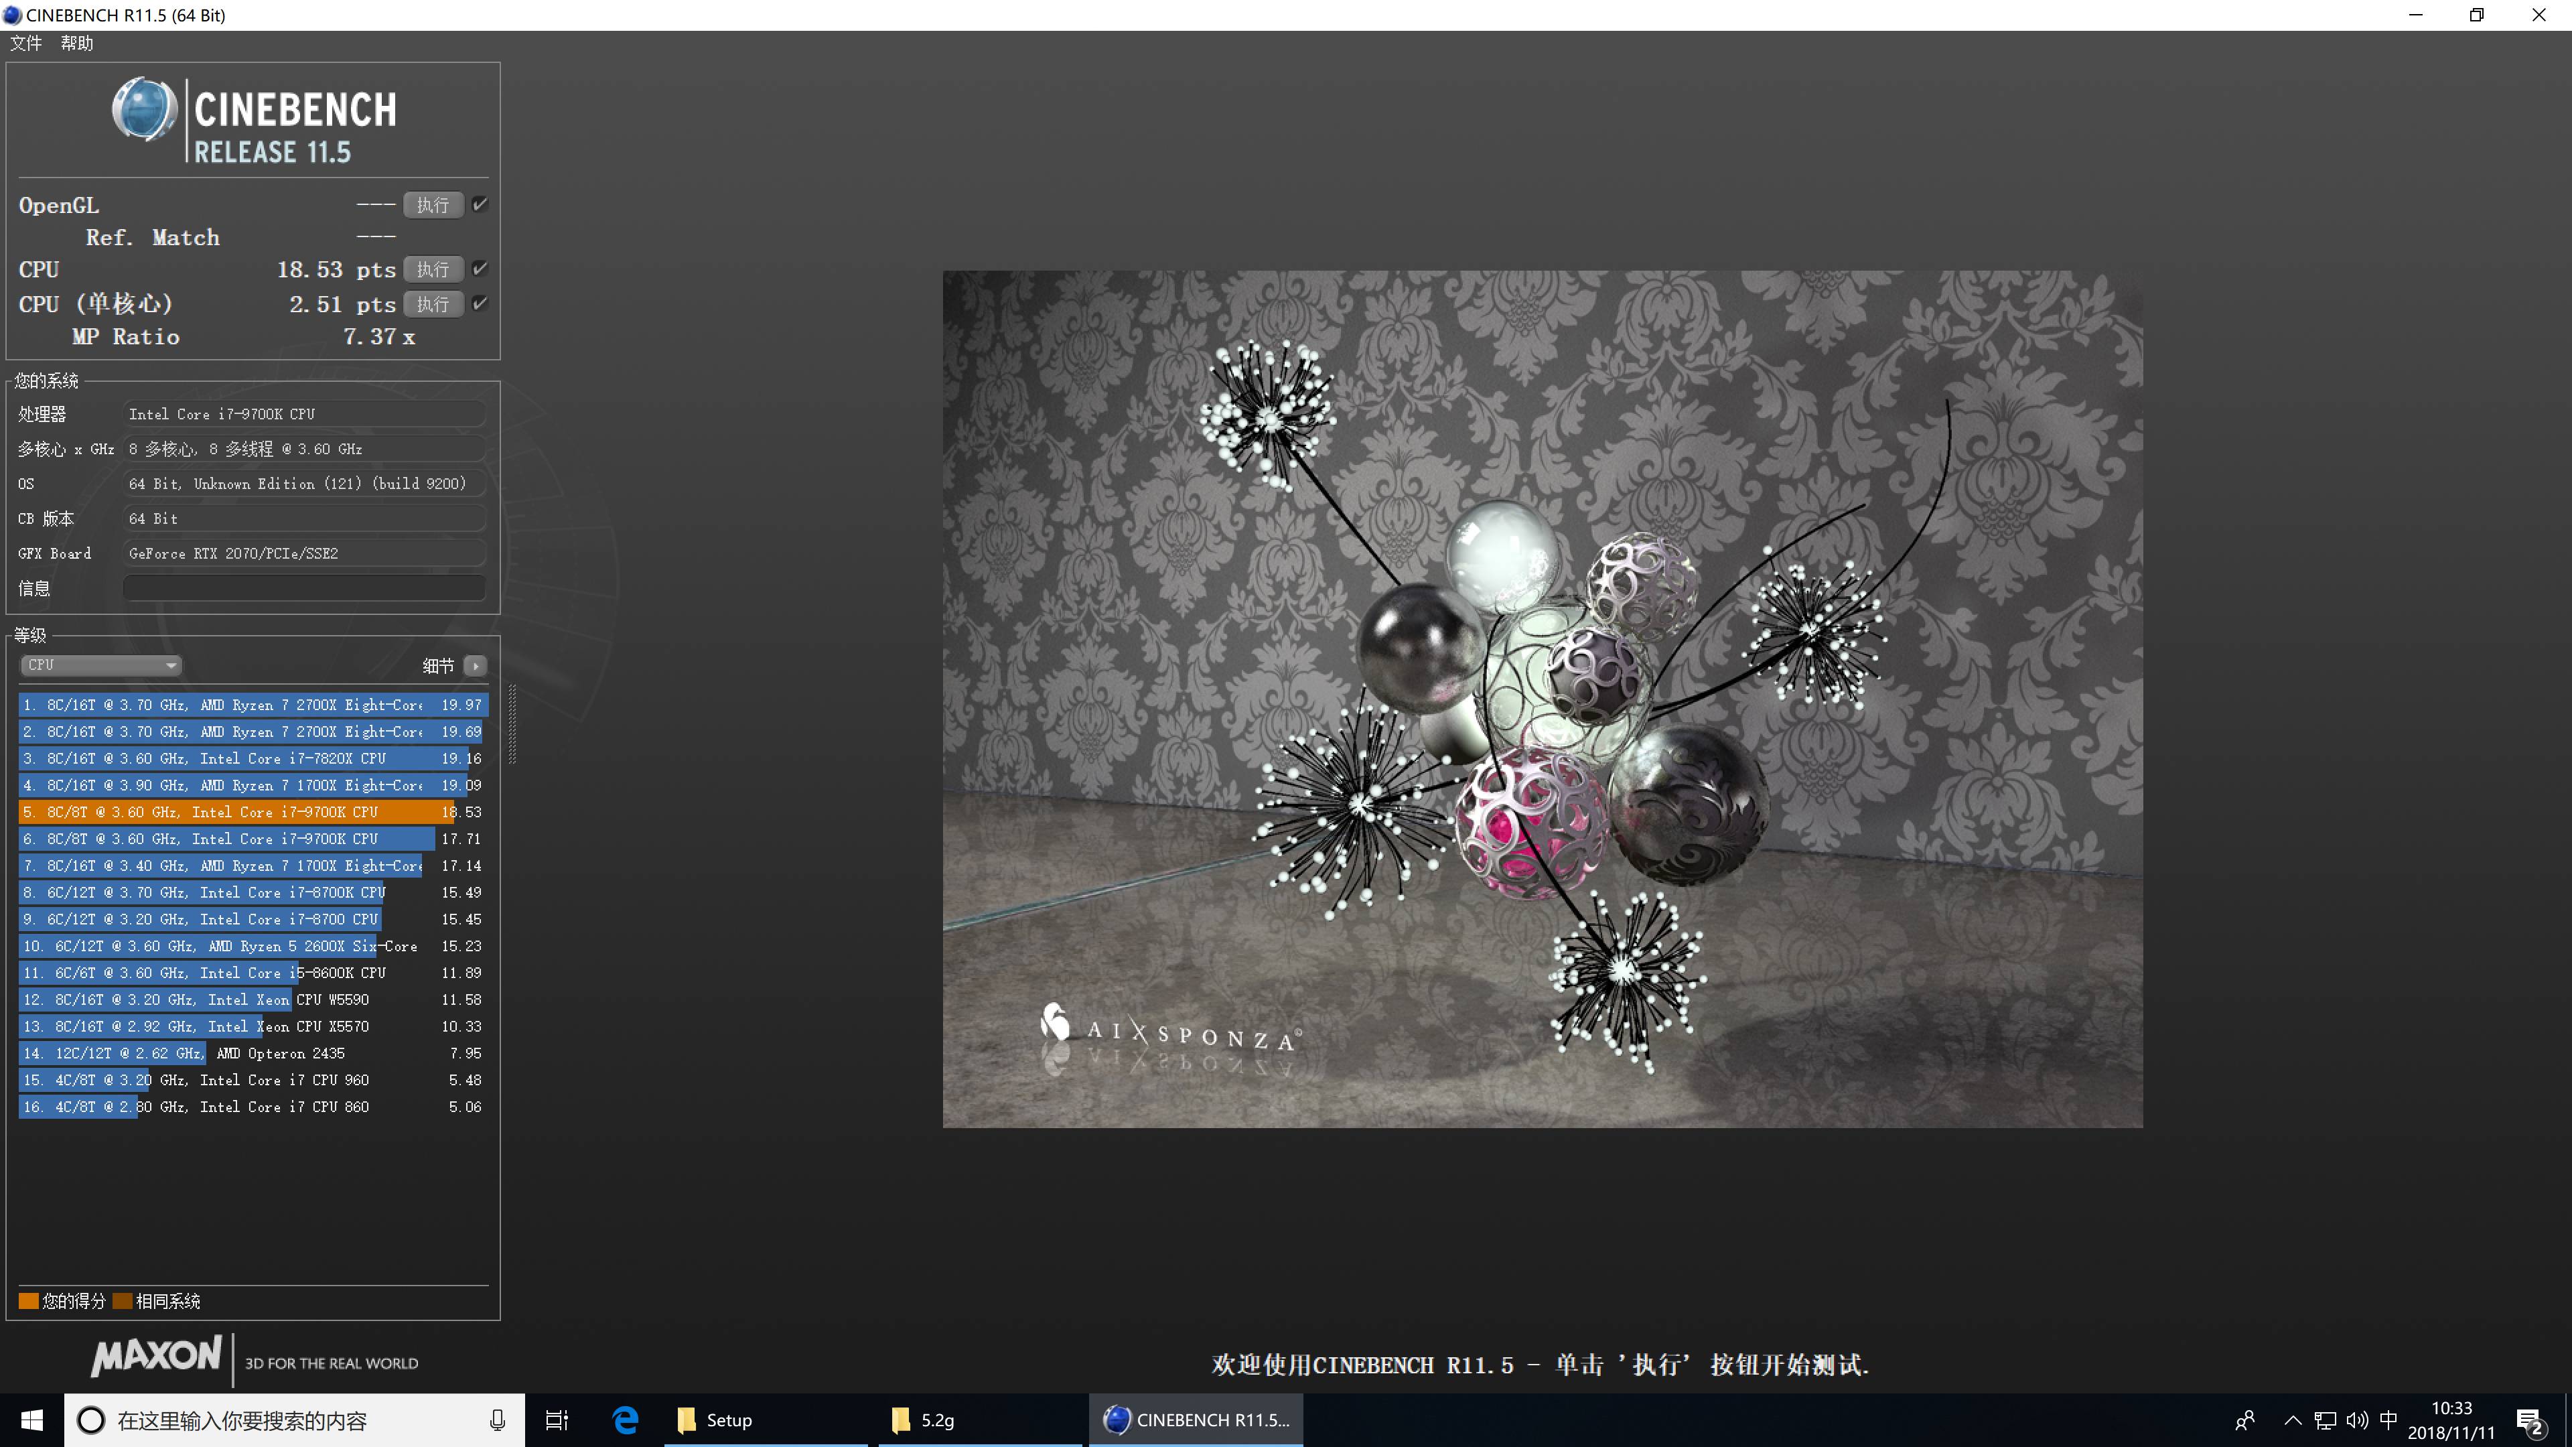Click the microphone icon in search box
Viewport: 2572px width, 1447px height.
tap(497, 1420)
